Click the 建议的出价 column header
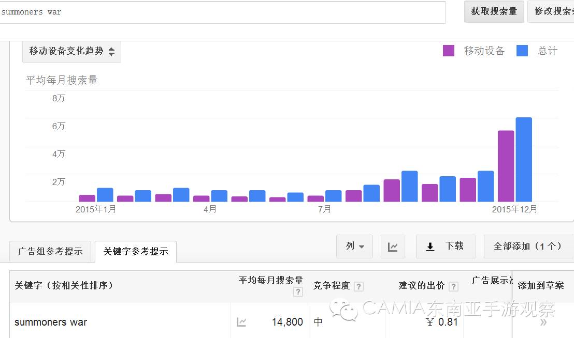Screen dimensions: 574x338 point(421,286)
